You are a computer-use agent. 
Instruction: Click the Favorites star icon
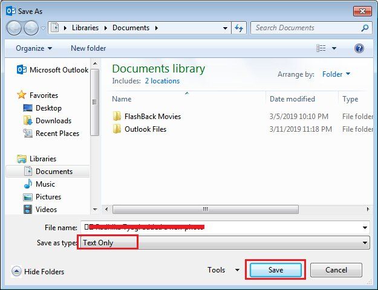21,95
